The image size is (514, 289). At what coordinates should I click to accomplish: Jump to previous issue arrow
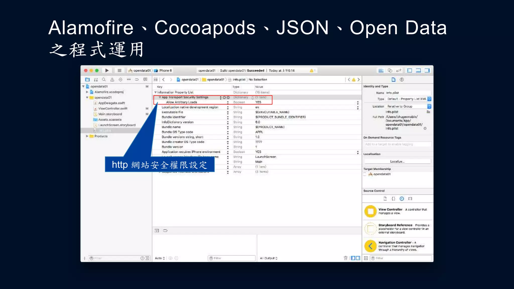[x=349, y=80]
